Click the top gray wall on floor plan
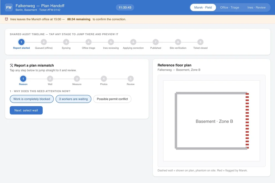The height and width of the screenshot is (183, 275). (211, 93)
